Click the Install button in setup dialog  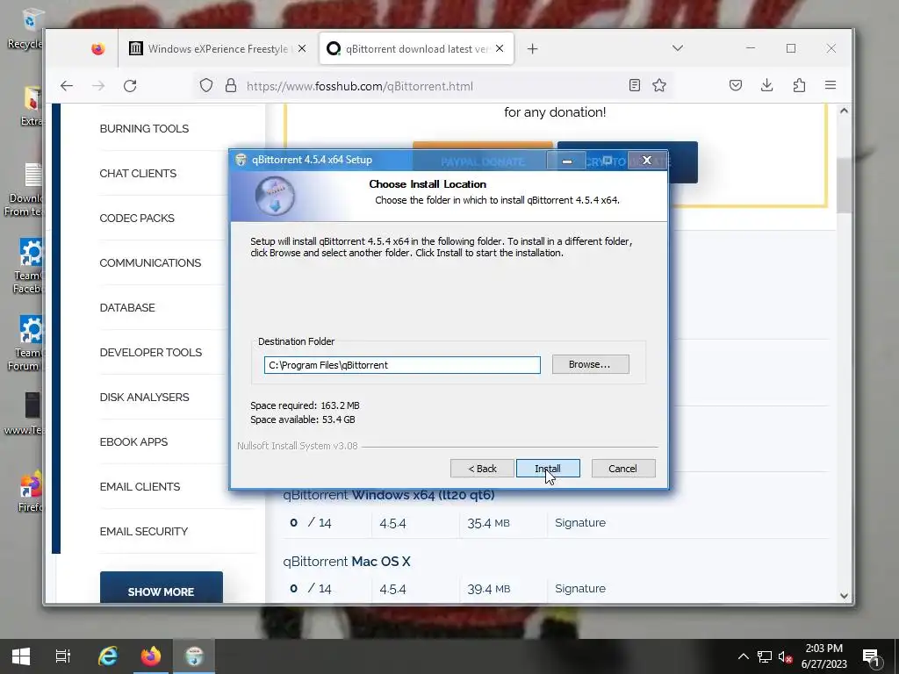548,469
